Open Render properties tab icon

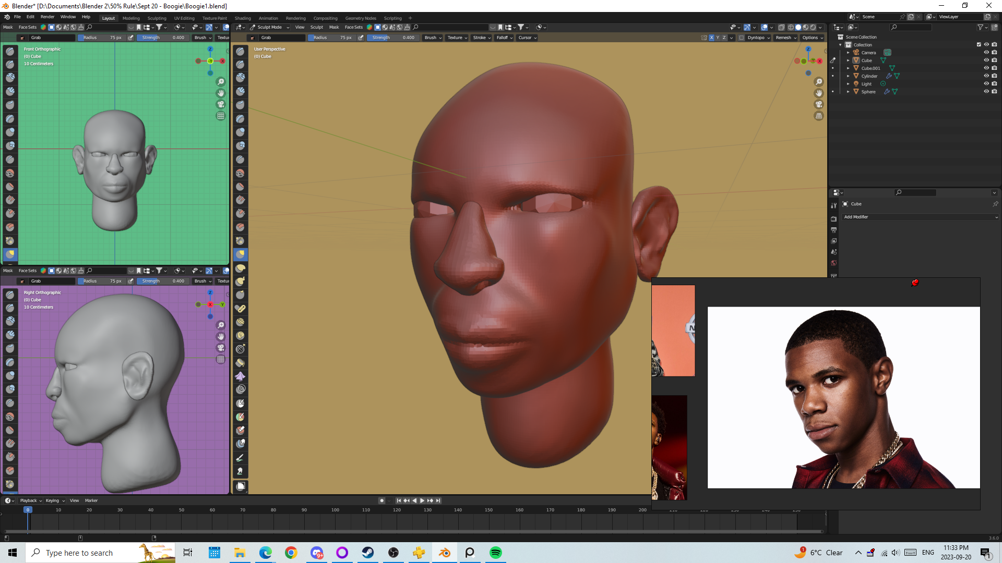(833, 219)
